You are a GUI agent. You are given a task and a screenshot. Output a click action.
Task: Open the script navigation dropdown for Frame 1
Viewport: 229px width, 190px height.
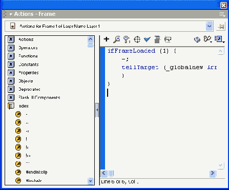[209, 26]
